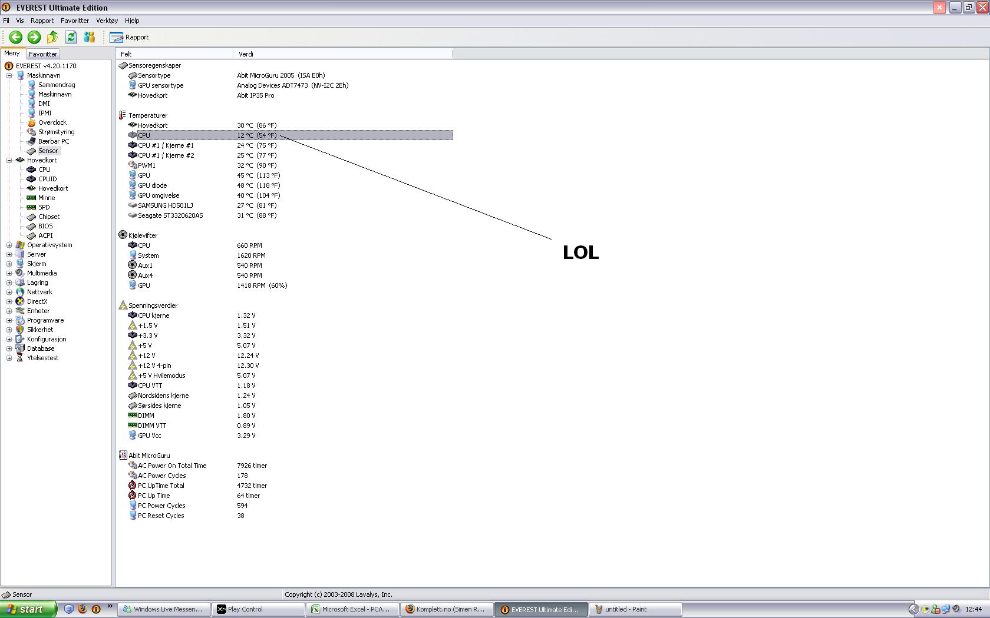Click the Sikkerhet shield icon

click(x=20, y=330)
